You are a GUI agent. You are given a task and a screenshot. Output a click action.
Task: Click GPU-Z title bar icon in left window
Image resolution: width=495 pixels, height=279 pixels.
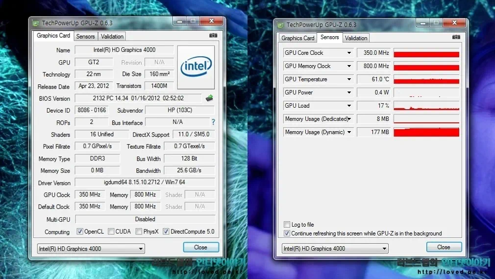[36, 23]
